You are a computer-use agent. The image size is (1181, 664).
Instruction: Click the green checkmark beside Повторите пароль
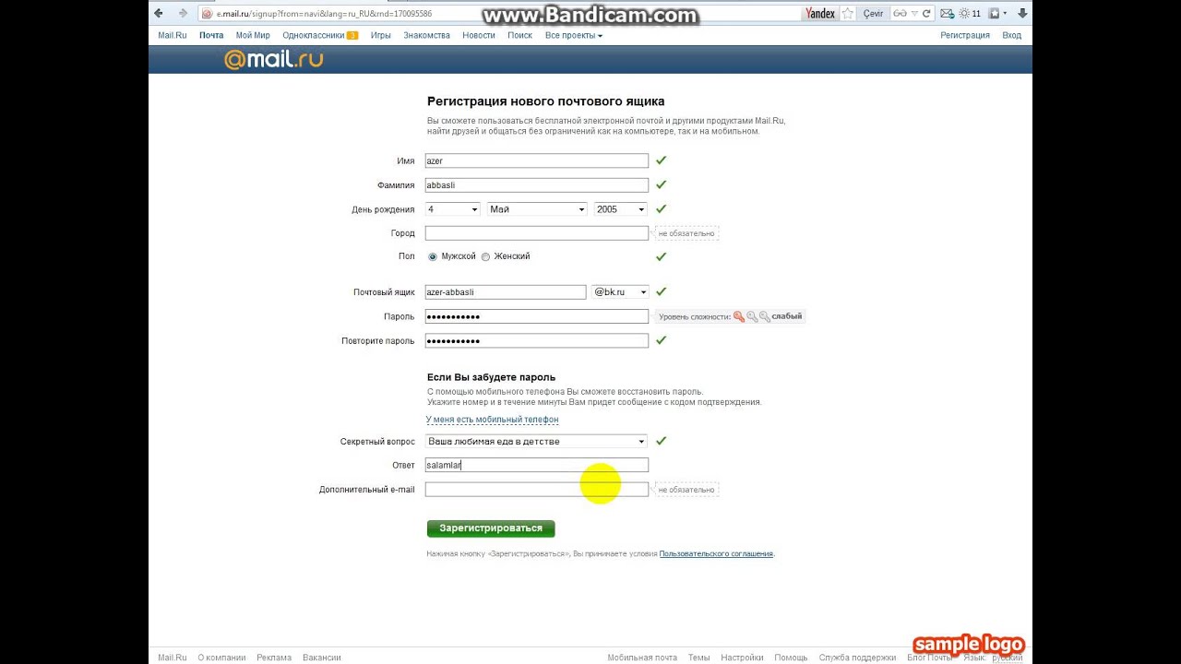coord(661,340)
